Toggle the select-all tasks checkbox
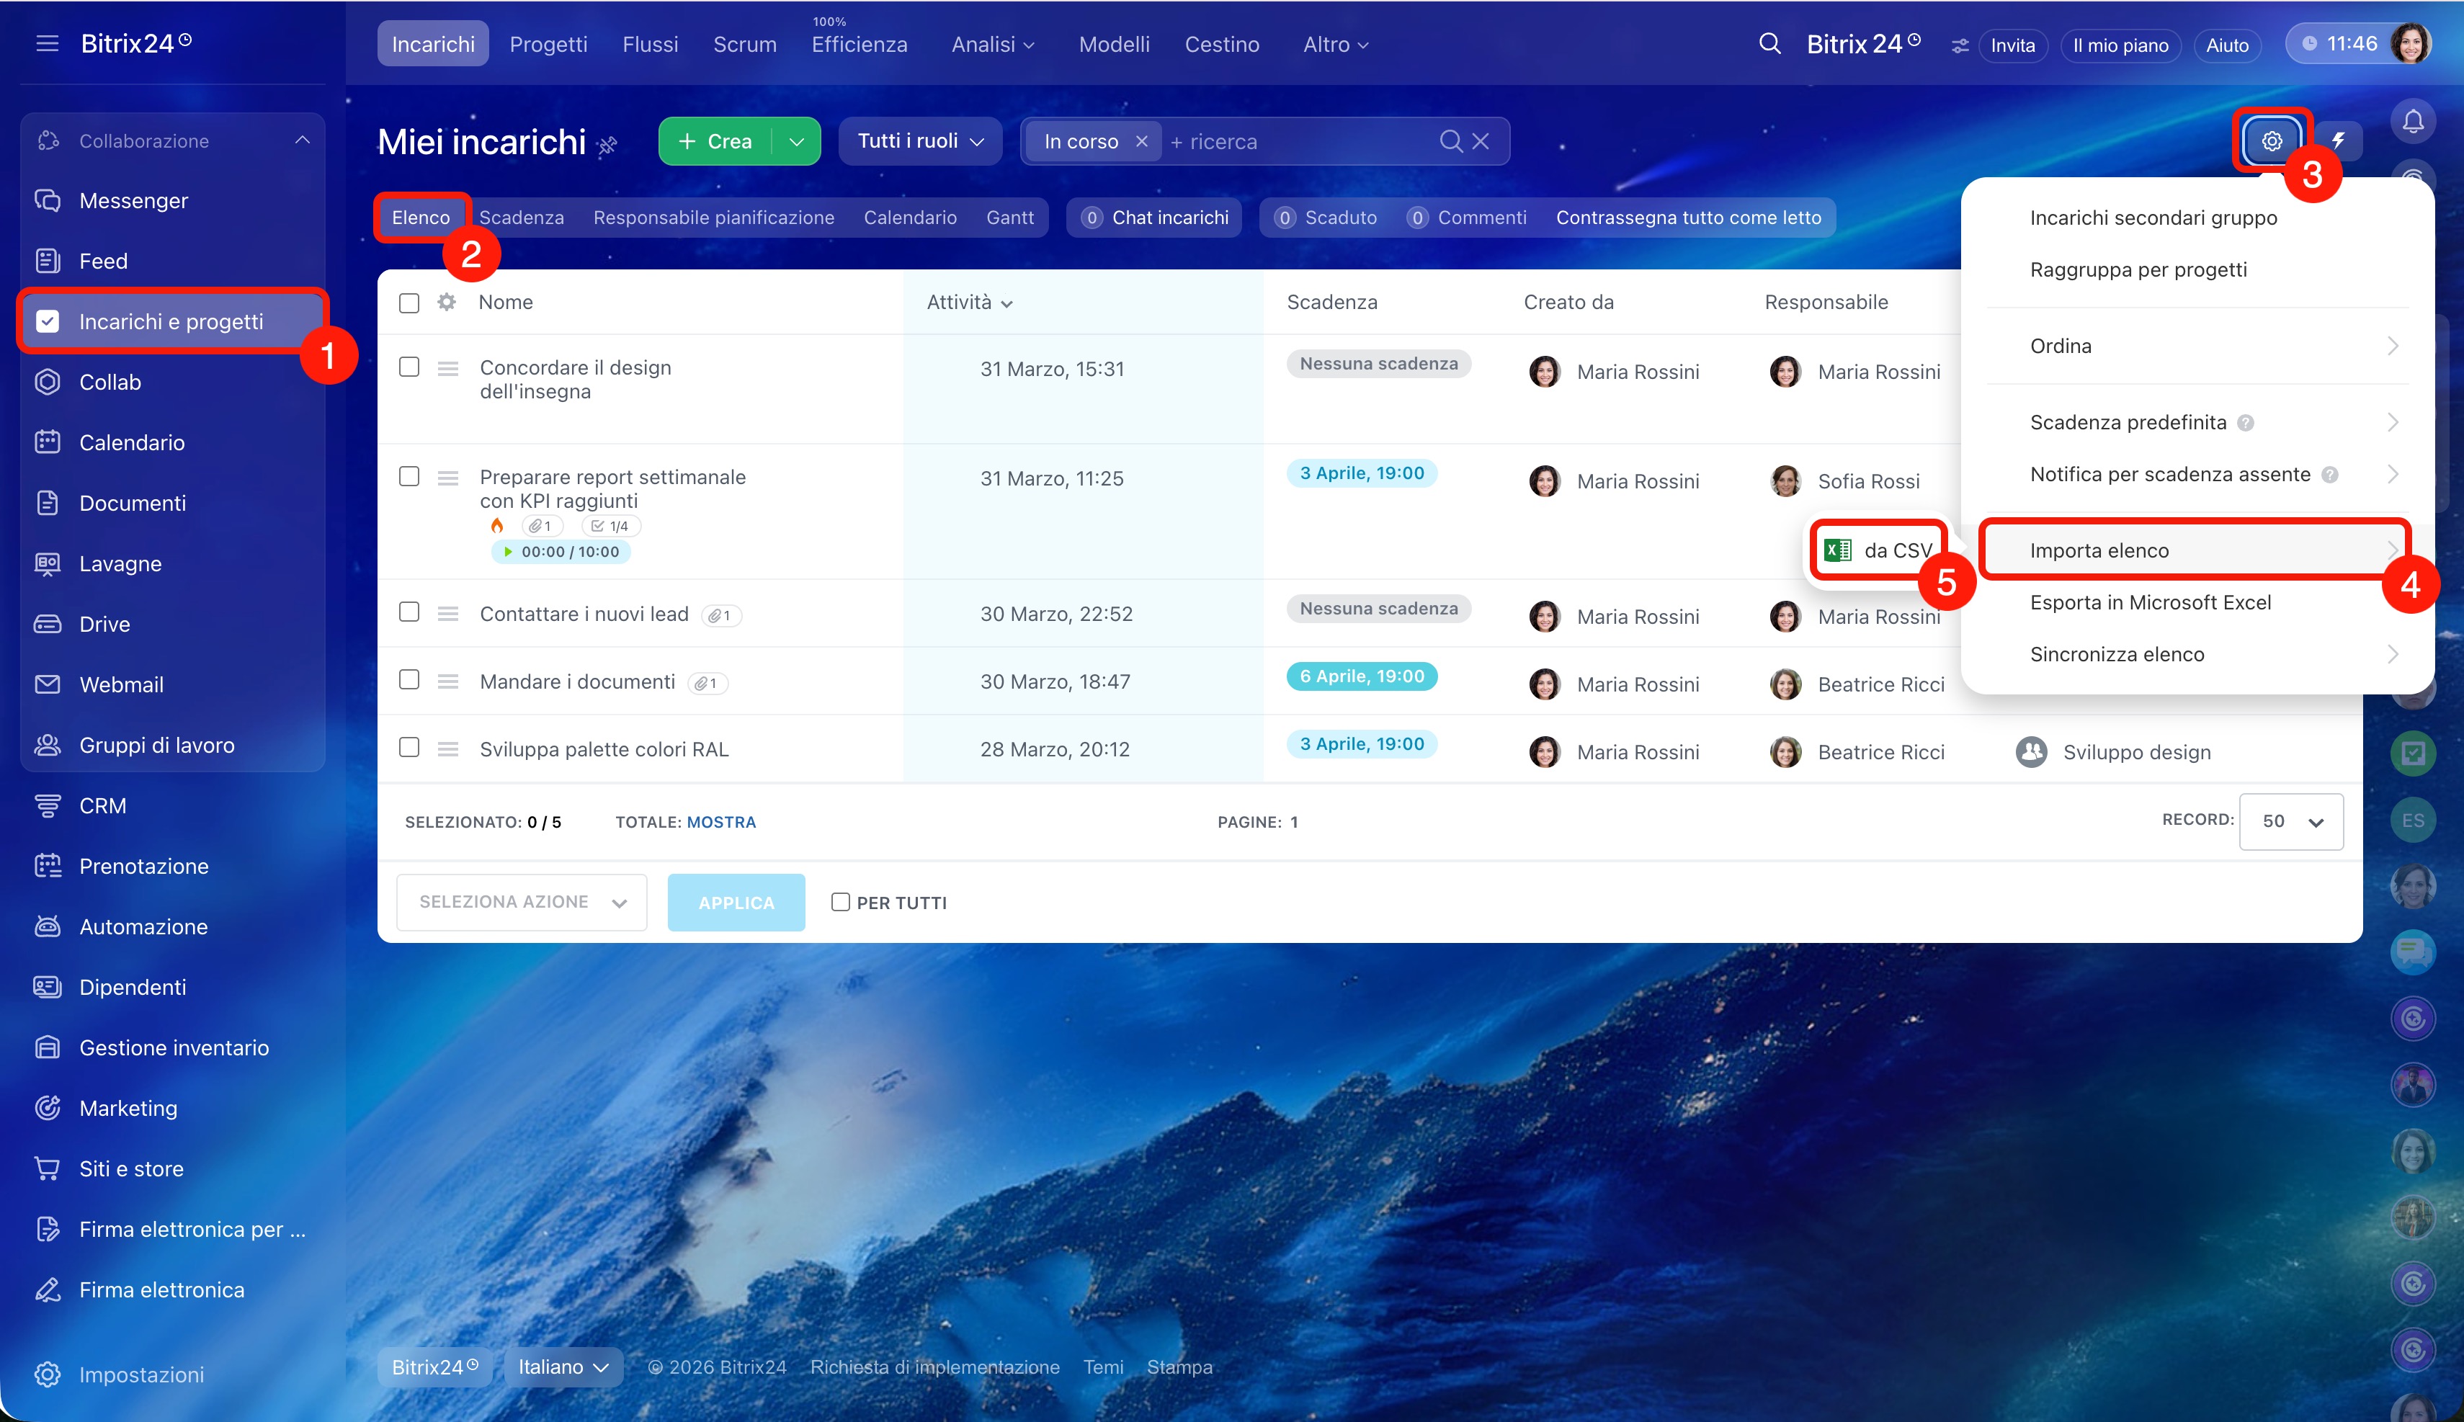Viewport: 2464px width, 1422px height. coord(409,303)
